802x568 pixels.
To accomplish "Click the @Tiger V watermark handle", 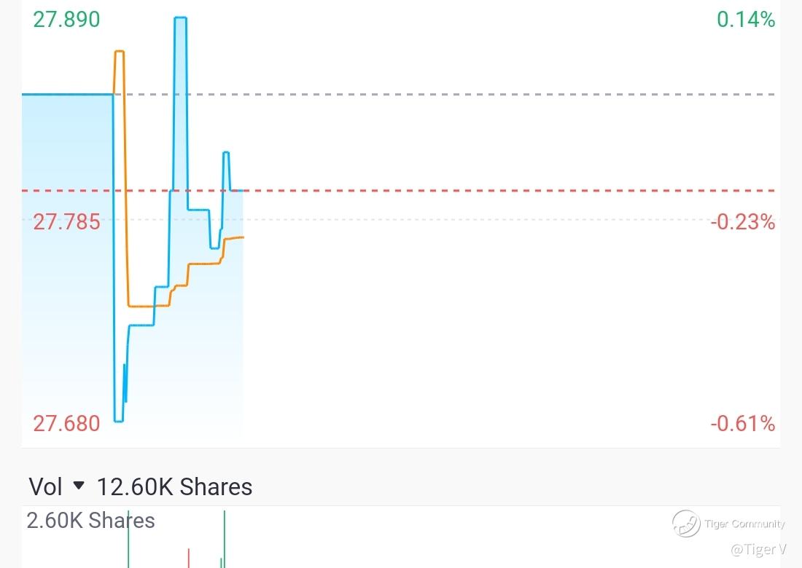I will [x=758, y=549].
